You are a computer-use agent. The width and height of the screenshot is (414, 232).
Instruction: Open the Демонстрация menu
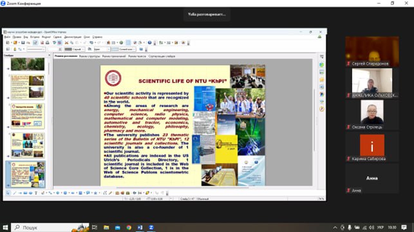point(73,37)
